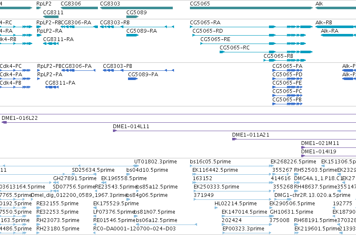
Task: Click the DME1-014I19 BAC clone
Action: pyautogui.click(x=328, y=156)
